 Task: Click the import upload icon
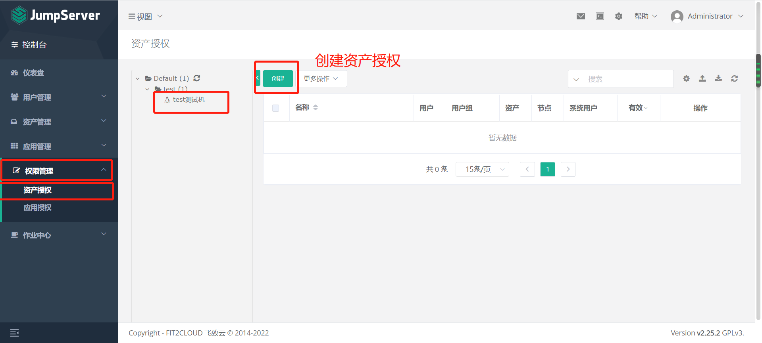[702, 78]
